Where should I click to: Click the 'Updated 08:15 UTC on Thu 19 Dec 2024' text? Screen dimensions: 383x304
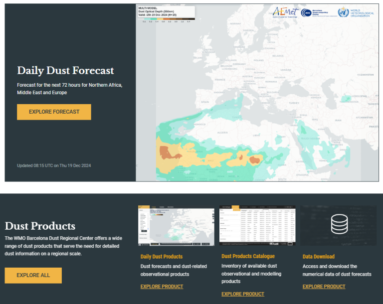point(54,165)
